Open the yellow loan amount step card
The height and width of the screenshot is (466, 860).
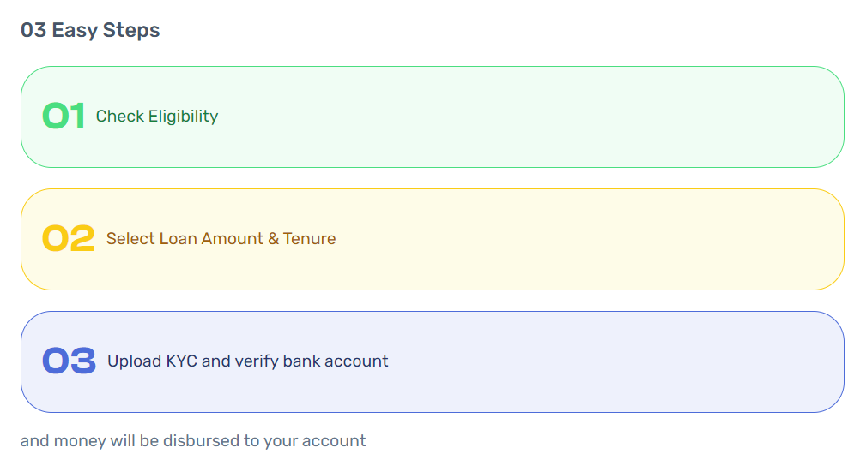tap(433, 239)
